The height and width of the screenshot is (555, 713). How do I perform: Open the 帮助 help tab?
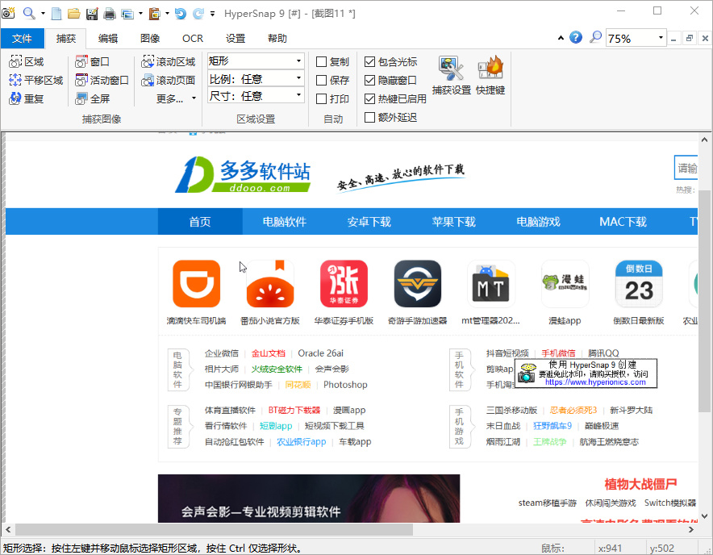(x=277, y=38)
